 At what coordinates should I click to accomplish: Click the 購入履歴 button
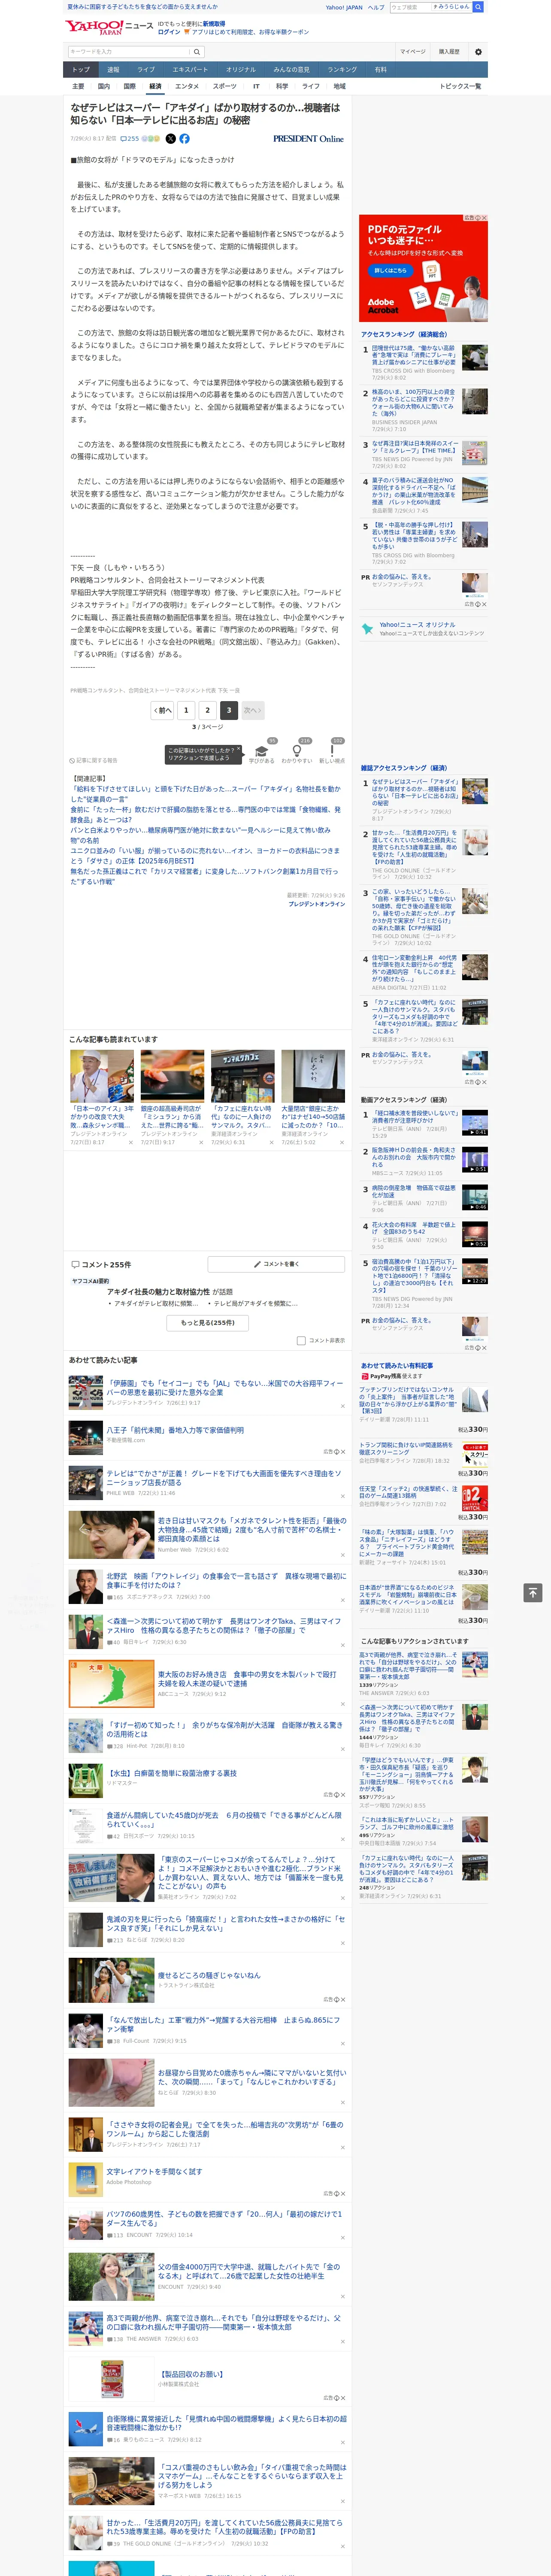pyautogui.click(x=449, y=52)
